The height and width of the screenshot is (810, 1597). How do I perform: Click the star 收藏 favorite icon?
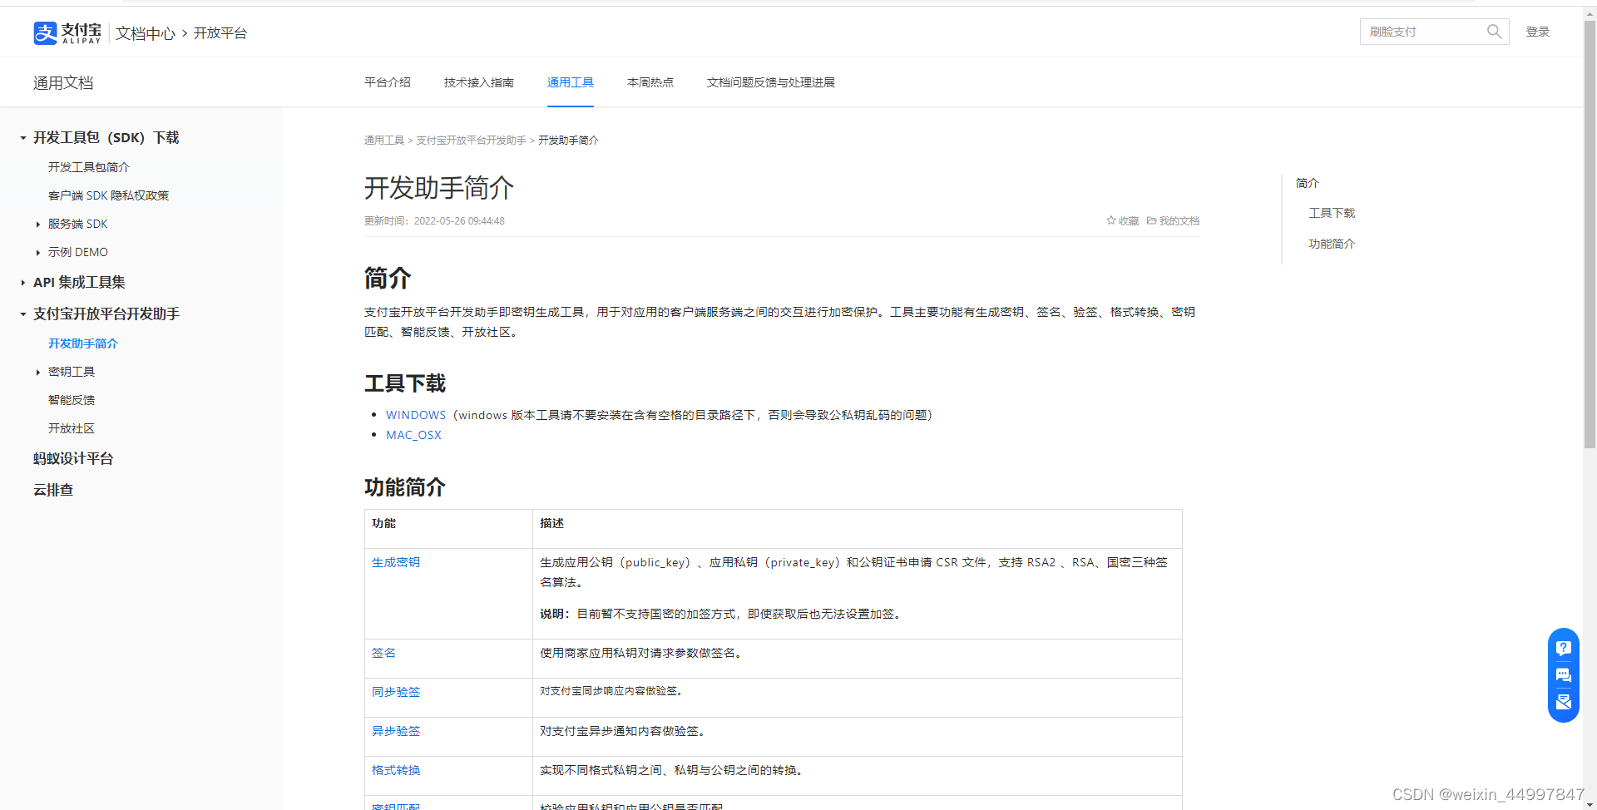point(1111,220)
